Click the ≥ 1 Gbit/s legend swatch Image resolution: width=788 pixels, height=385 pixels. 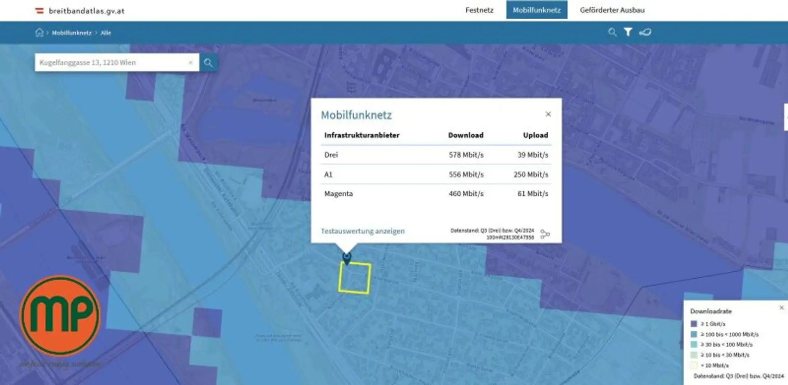click(x=694, y=324)
